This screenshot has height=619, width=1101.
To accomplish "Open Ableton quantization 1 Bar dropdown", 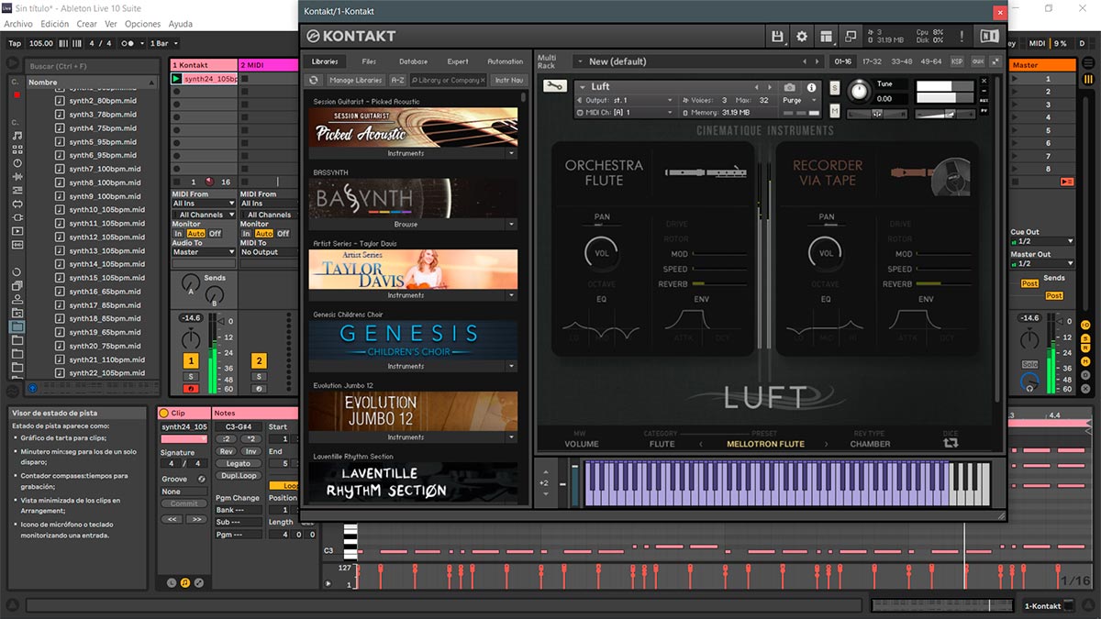I will pos(163,43).
